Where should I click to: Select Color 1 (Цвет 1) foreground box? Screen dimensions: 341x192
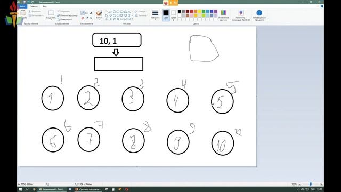(x=166, y=15)
